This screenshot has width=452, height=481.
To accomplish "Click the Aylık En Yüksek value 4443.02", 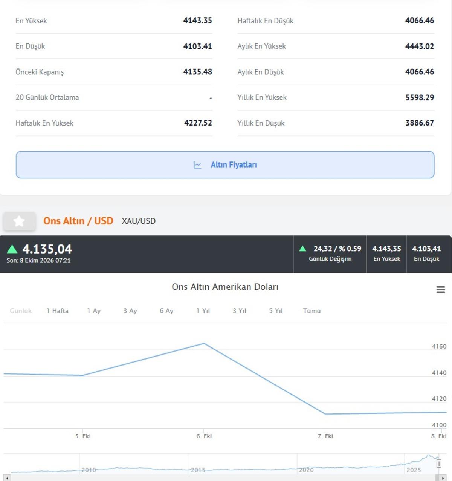I will click(x=420, y=46).
